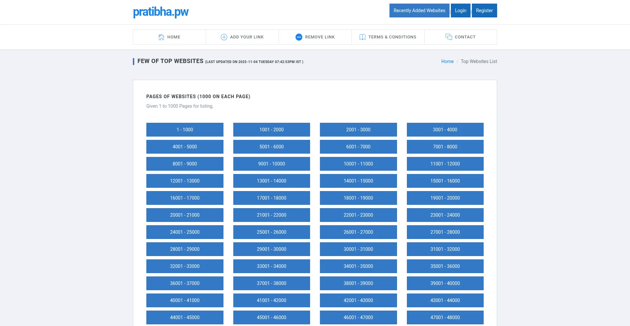
Task: Open the Terms & Conditions menu item
Action: coord(392,37)
